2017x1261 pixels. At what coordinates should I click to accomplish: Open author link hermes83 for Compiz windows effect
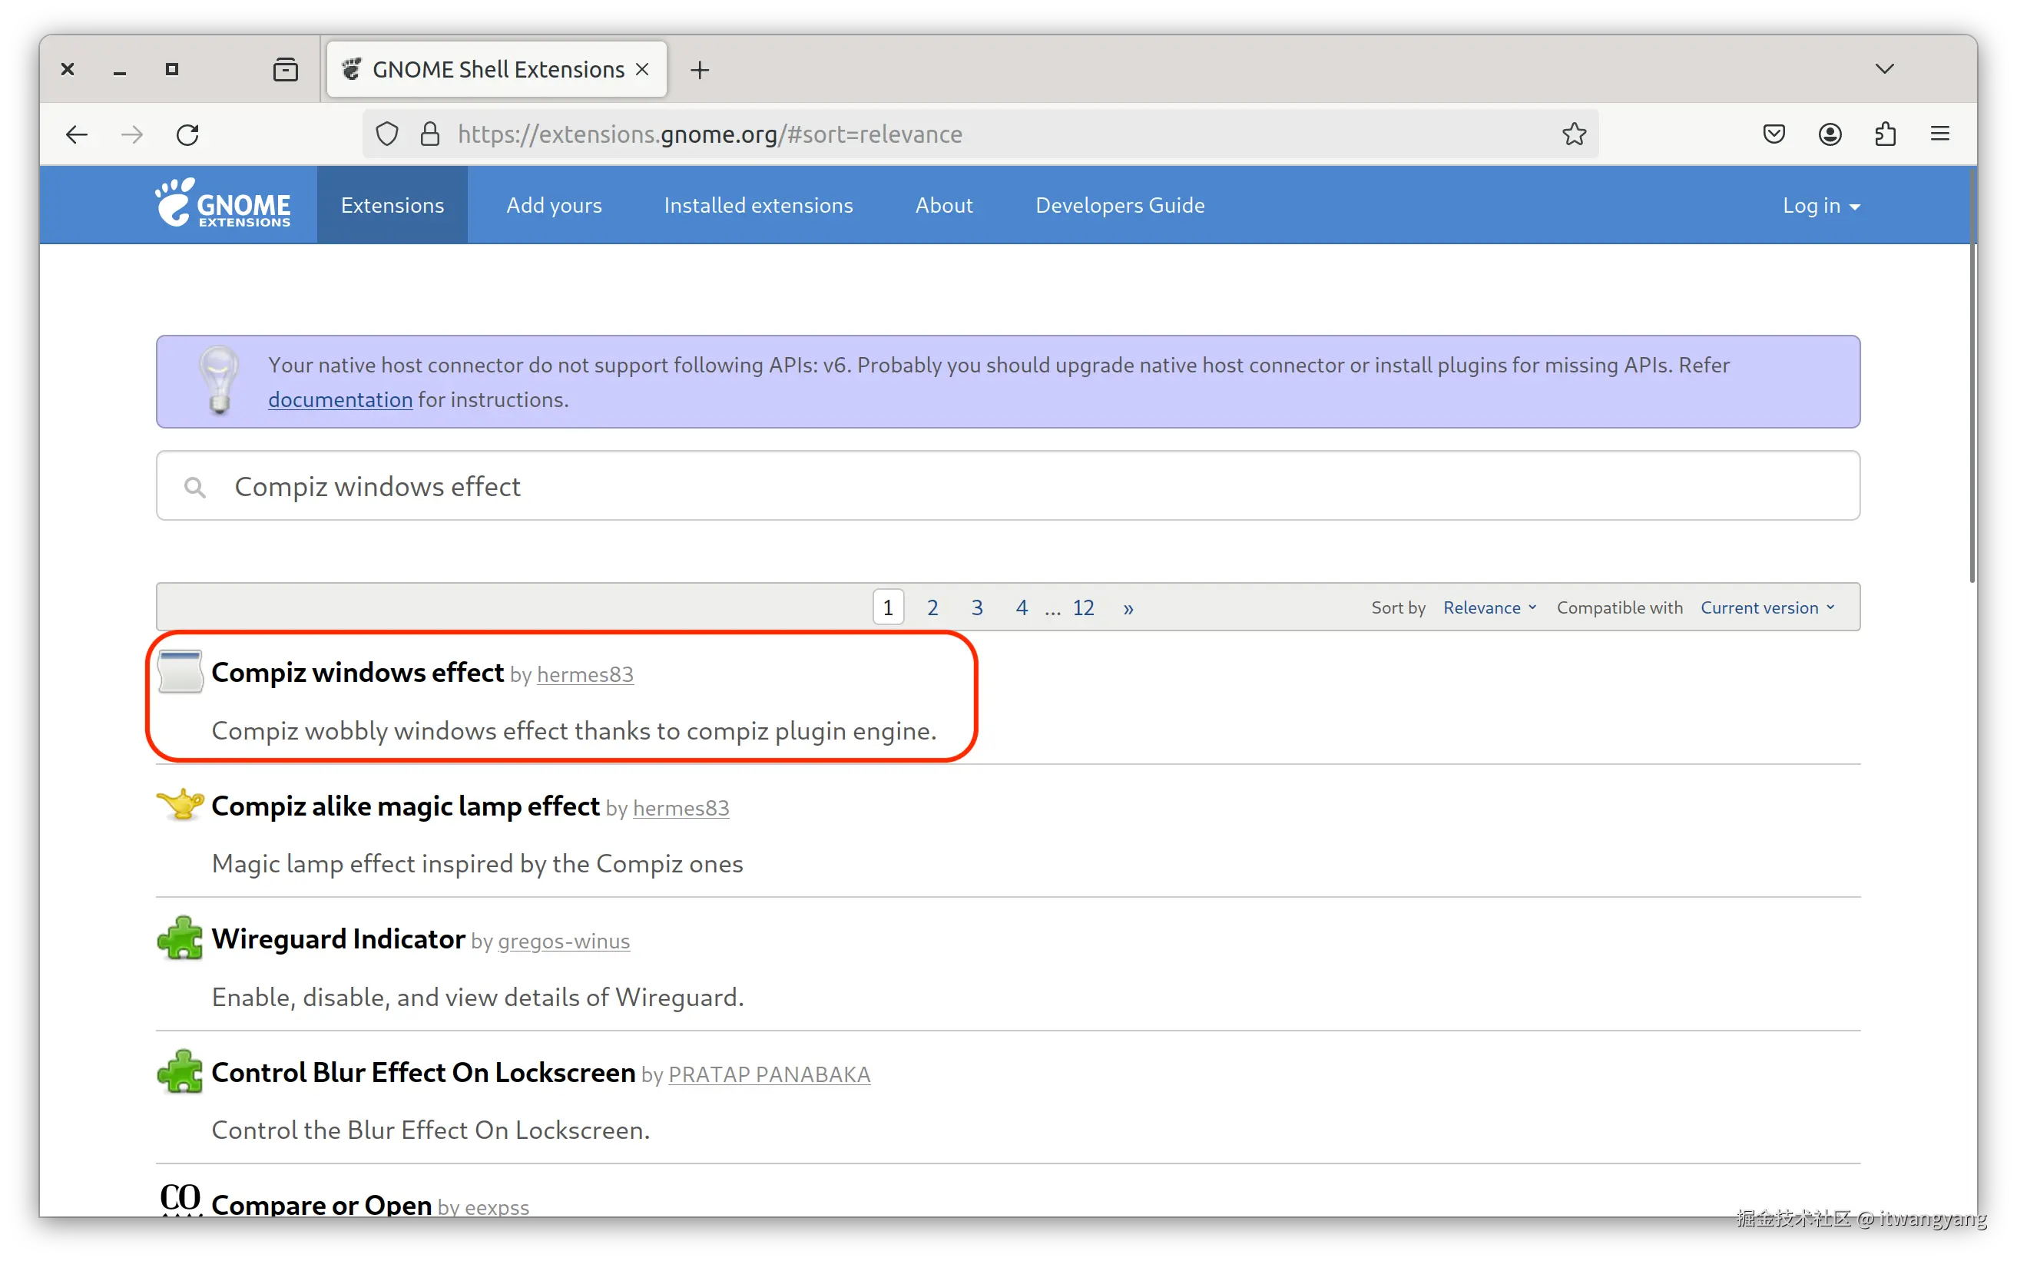click(x=585, y=675)
